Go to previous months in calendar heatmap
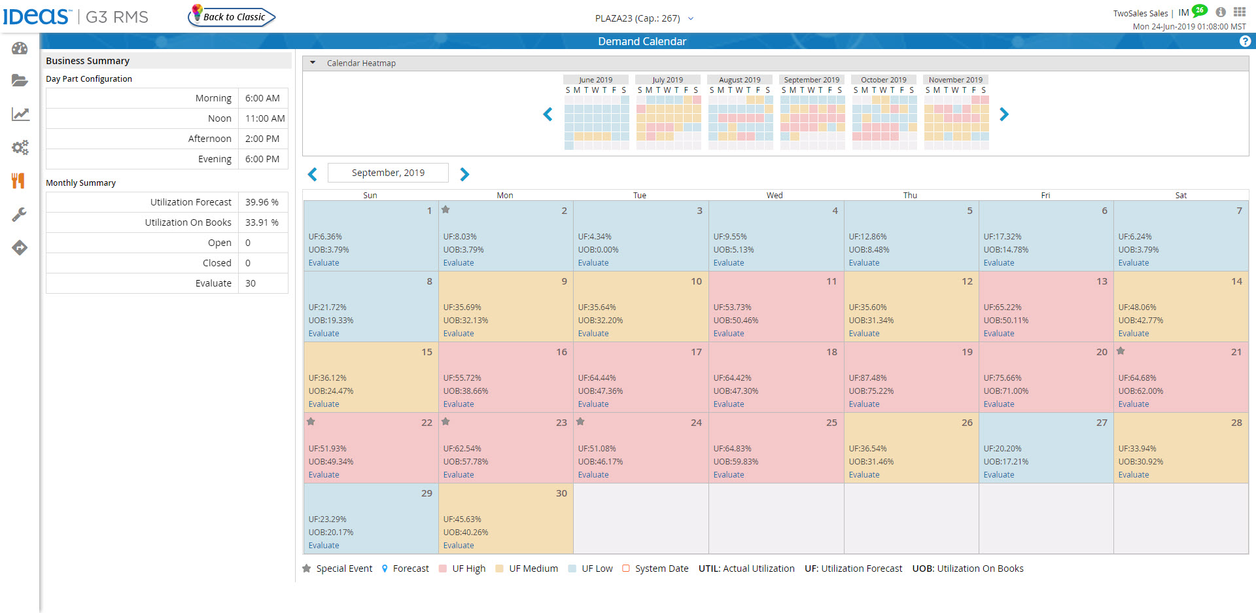This screenshot has height=613, width=1256. point(548,114)
